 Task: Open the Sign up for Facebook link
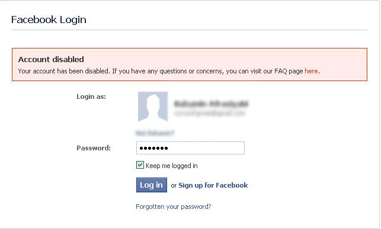(213, 185)
